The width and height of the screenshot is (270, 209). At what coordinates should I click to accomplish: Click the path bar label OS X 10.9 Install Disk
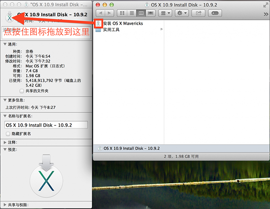click(x=131, y=148)
